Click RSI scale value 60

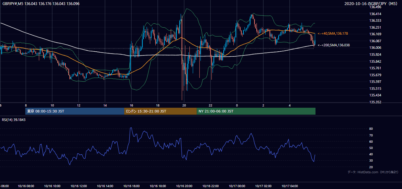371,141
